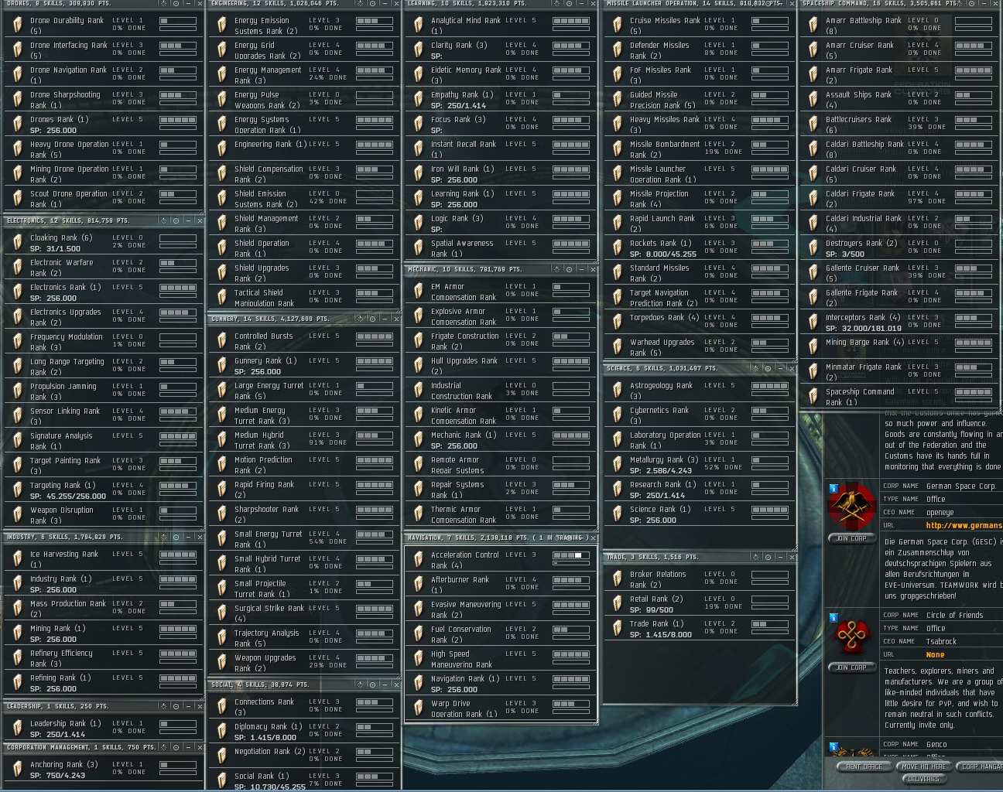
Task: Select the Refining Rank (1) skill row
Action: [104, 683]
